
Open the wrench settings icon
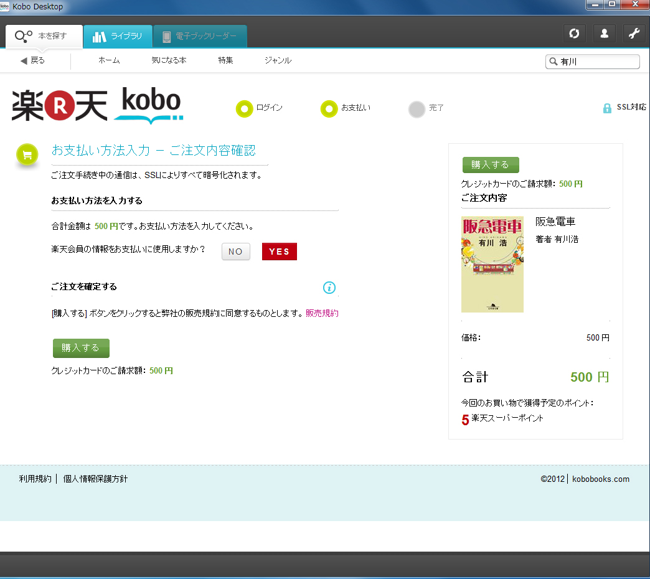click(x=634, y=34)
